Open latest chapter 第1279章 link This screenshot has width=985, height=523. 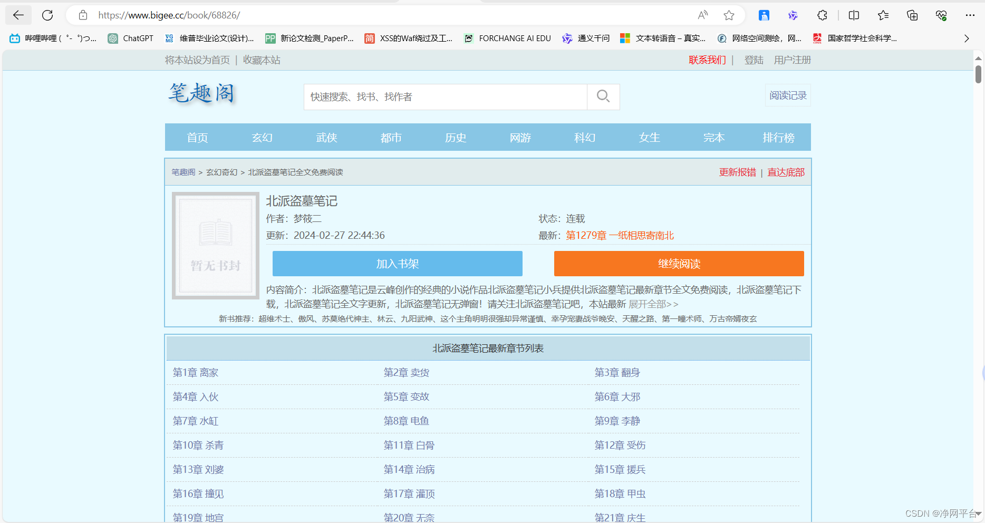point(620,236)
